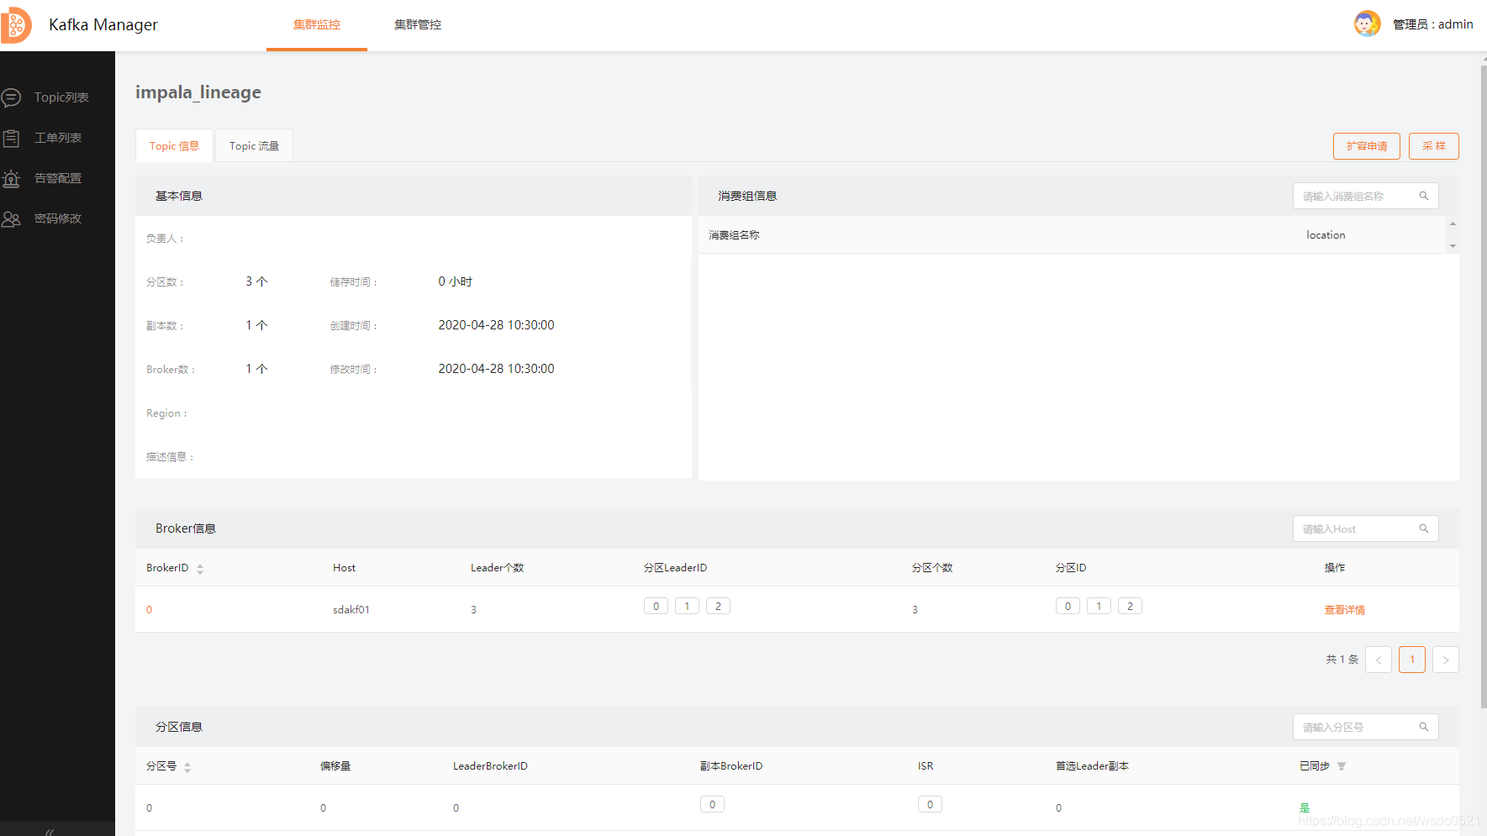This screenshot has width=1487, height=836.
Task: Open the 工单列表 sidebar icon
Action: tap(11, 138)
